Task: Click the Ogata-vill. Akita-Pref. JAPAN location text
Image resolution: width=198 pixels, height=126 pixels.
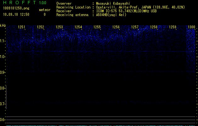Action: (x=140, y=7)
